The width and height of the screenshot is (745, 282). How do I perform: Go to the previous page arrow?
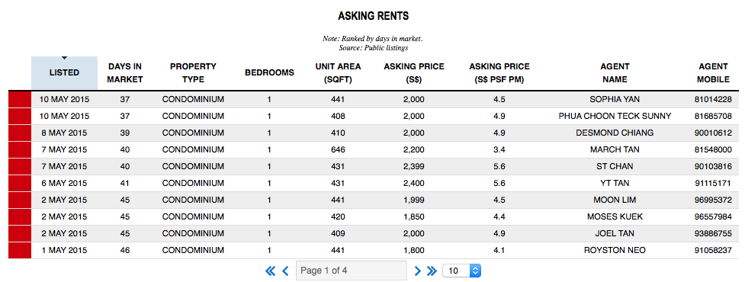[x=285, y=271]
